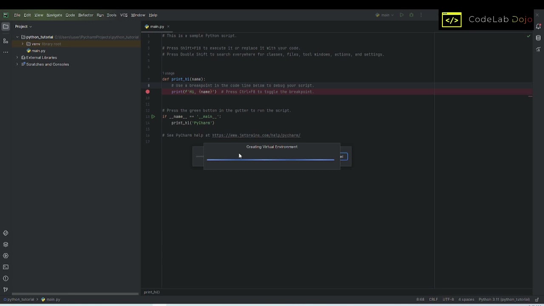Open the Navigate menu
Screen dimensions: 544x306
point(54,15)
